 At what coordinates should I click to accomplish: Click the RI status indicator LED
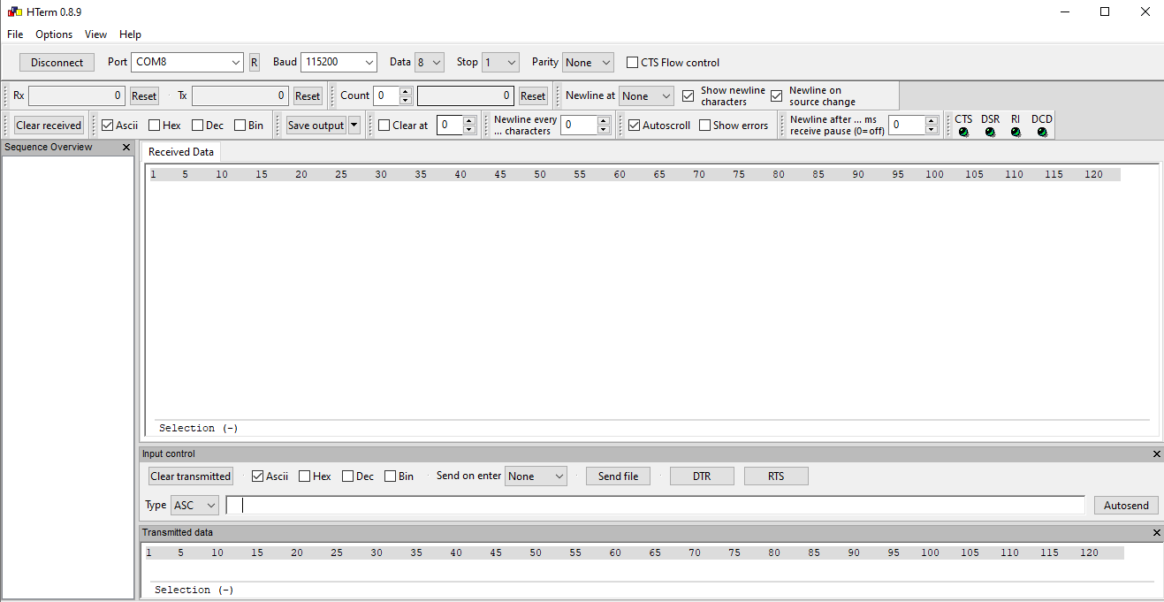tap(1015, 133)
